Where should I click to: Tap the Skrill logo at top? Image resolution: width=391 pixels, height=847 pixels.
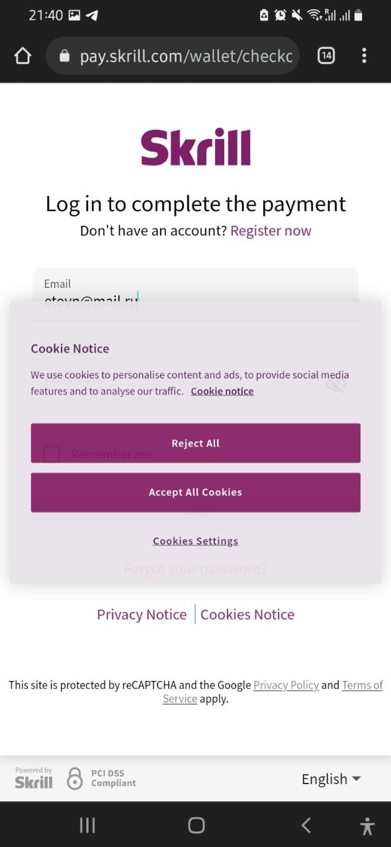coord(196,147)
